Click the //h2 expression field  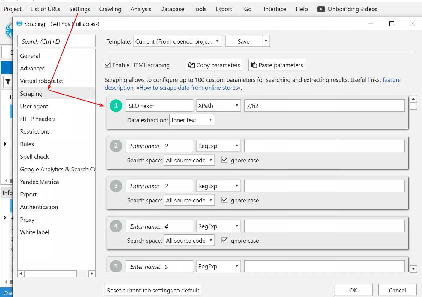pos(325,106)
